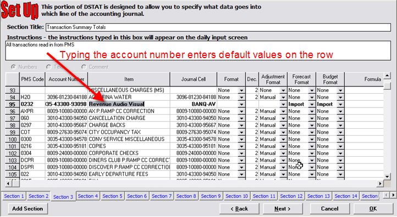Viewport: 397px width, 217px height.
Task: Expand Forecast Format dropdown on row 95
Action: (x=312, y=104)
